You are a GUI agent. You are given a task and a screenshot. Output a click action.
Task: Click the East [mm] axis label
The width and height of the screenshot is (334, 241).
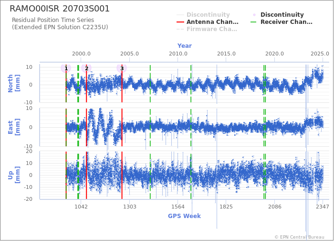coord(14,127)
